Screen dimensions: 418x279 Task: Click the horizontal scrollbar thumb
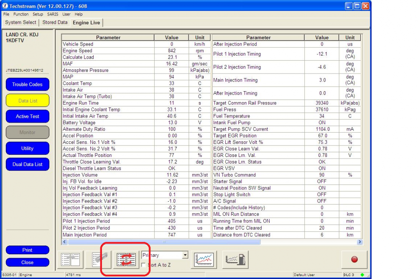tap(164, 242)
